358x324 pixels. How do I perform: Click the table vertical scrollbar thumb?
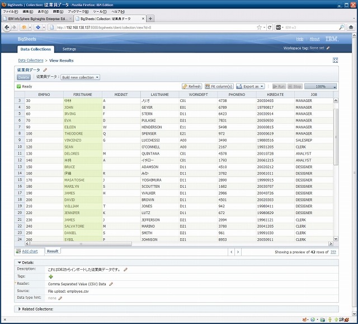pos(336,137)
